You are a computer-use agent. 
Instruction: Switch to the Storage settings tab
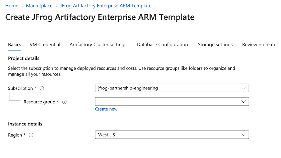coord(215,44)
